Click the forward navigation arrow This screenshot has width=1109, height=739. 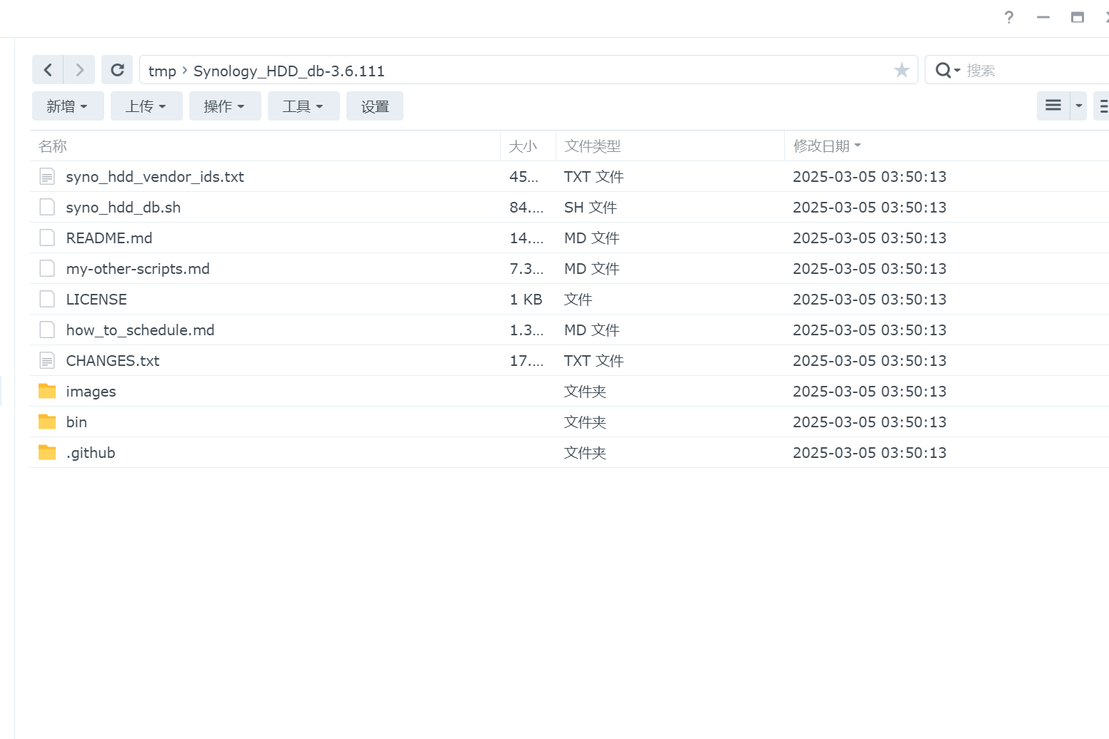point(79,70)
